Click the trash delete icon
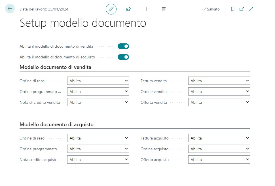 (x=164, y=9)
